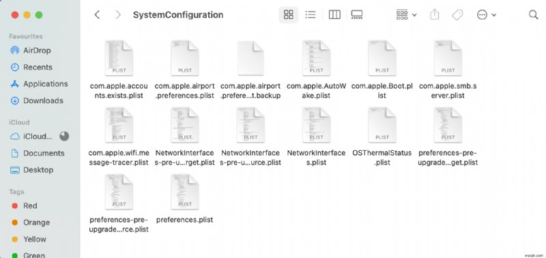Click the 'NetworkInterfaces.plist' file name
Screen dimensions: 546x258
tap(316, 158)
